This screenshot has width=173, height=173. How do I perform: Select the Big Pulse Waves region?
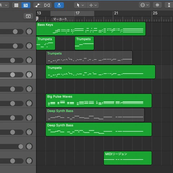(99, 101)
